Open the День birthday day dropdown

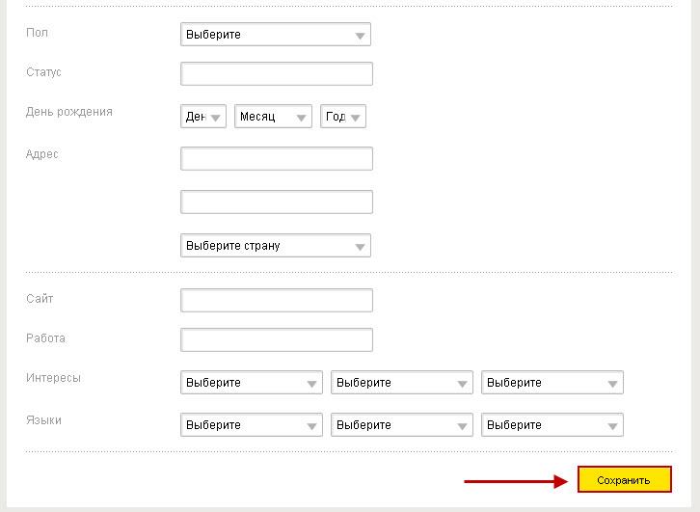coord(203,117)
